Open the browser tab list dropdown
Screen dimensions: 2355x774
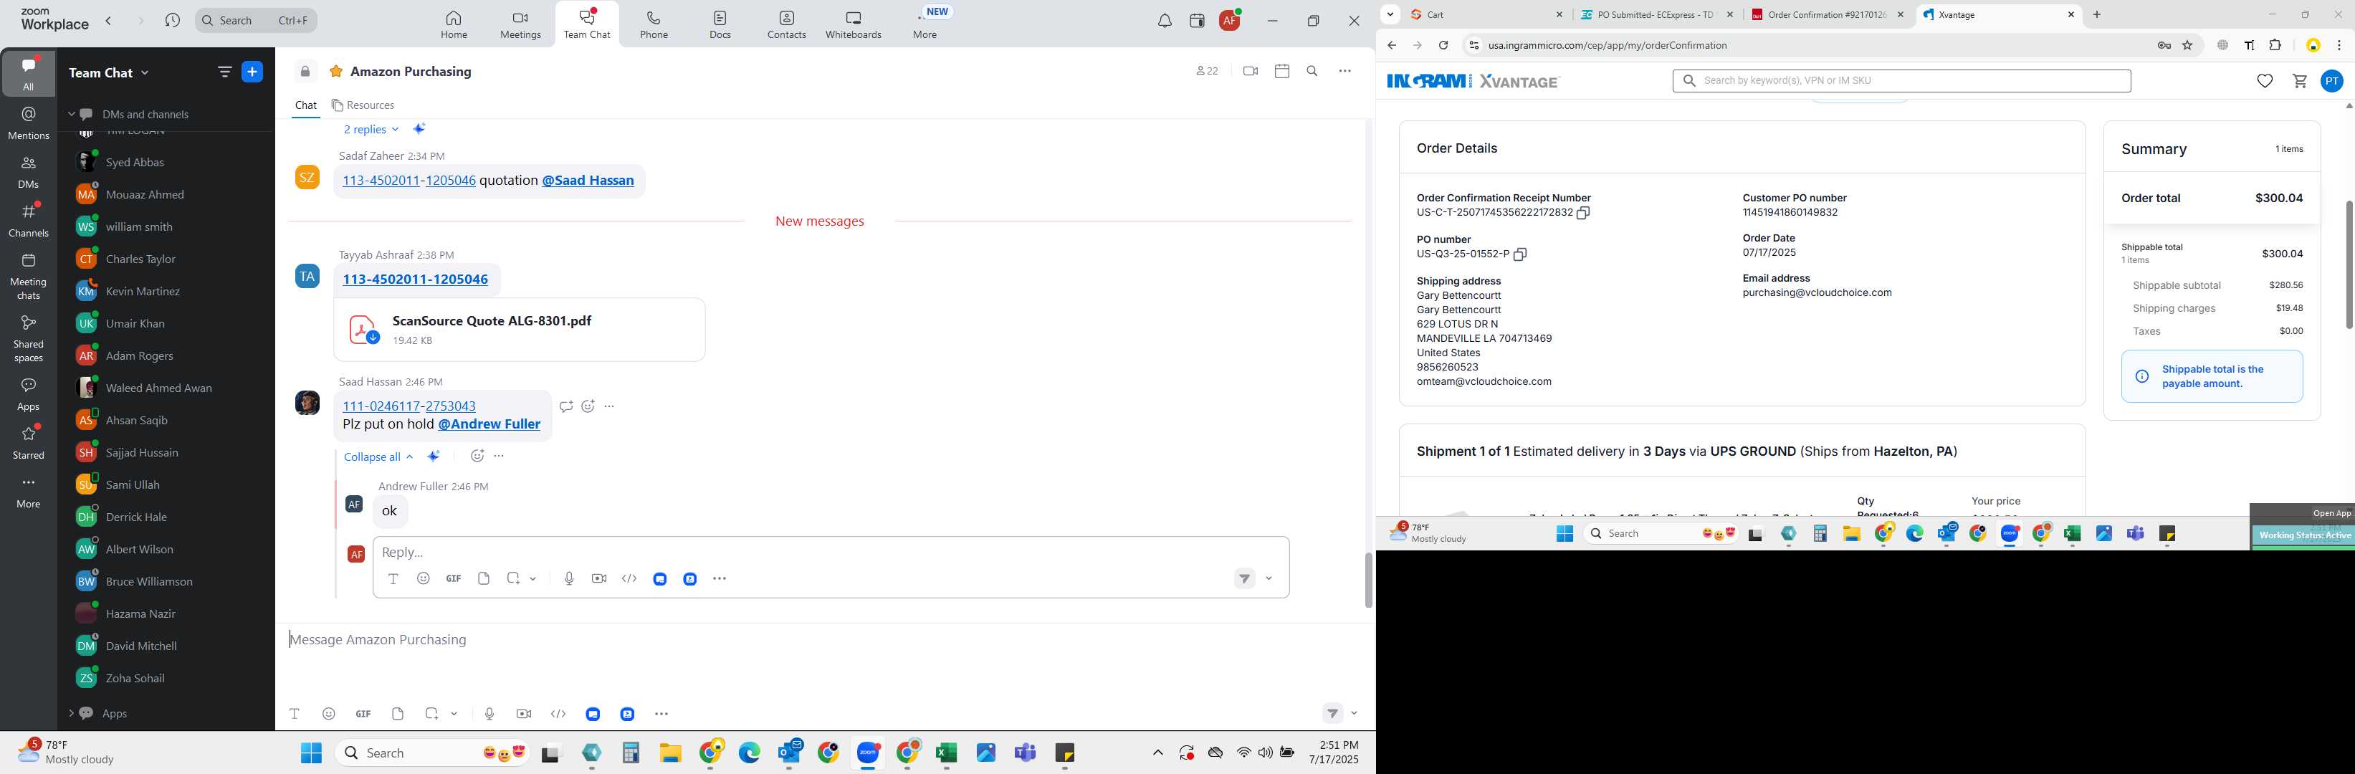1390,14
